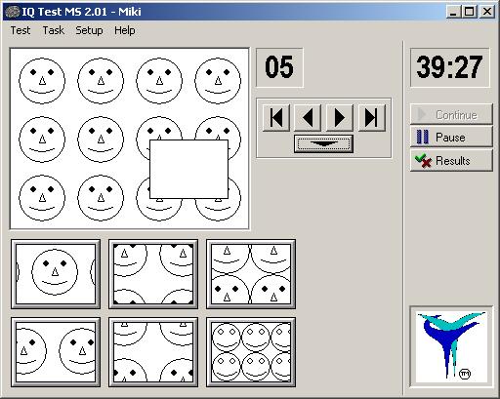500x399 pixels.
Task: Open the Setup menu
Action: (x=89, y=30)
